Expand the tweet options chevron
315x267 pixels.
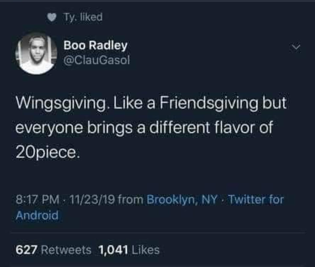tap(296, 48)
